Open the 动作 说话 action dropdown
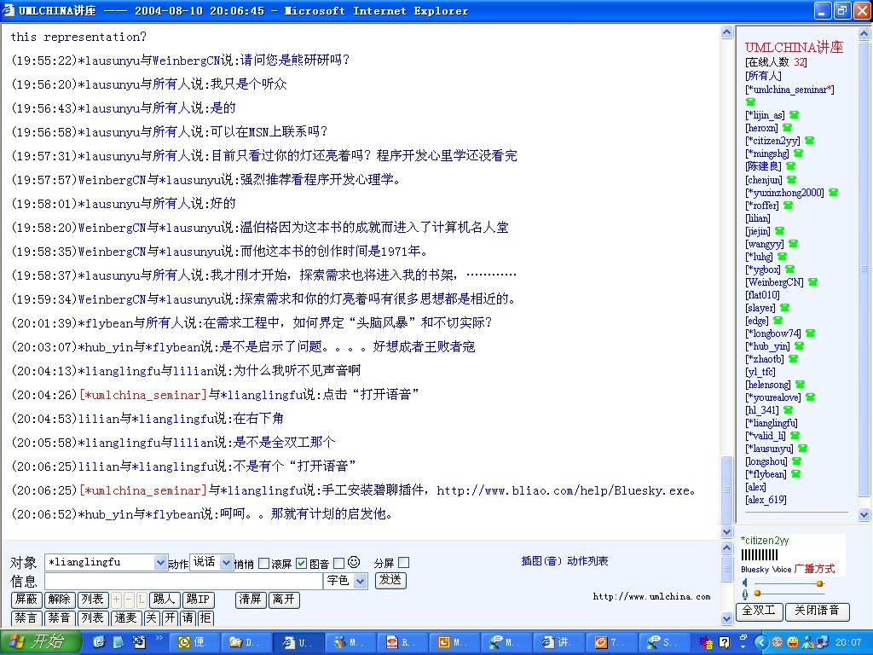Viewport: 873px width, 655px height. click(x=226, y=563)
